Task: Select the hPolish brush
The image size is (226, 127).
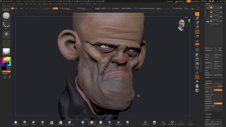Action: (110, 123)
